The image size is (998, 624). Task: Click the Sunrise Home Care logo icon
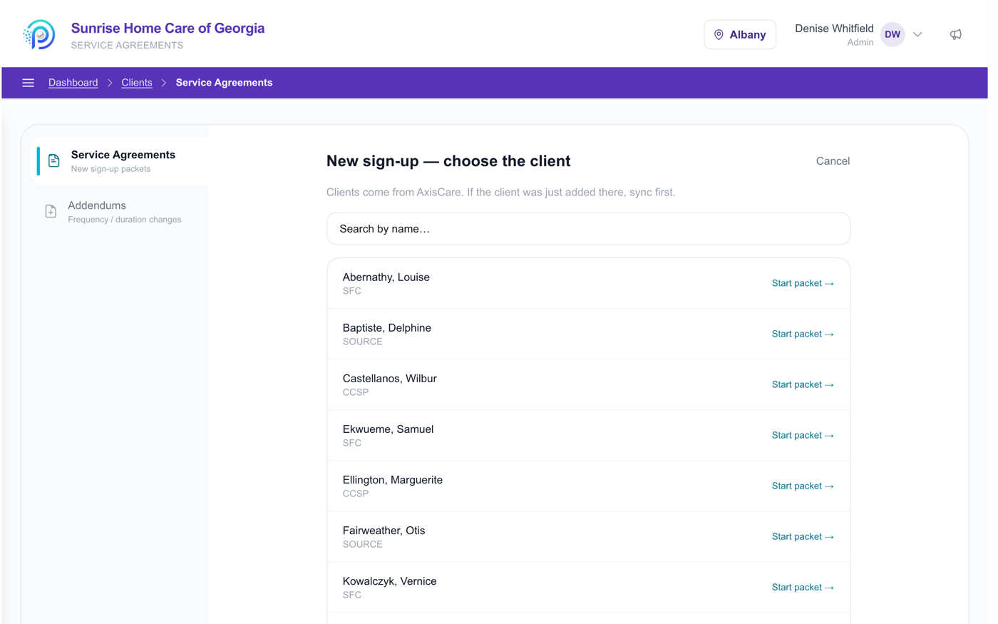(39, 34)
